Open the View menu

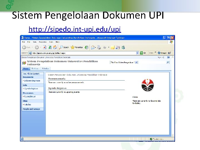(34, 42)
